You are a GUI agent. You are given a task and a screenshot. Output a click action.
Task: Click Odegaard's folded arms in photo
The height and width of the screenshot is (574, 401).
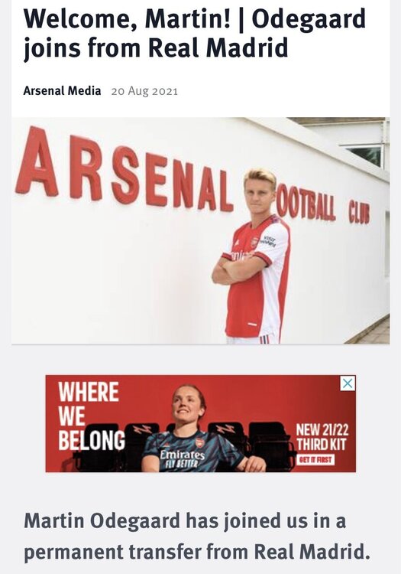click(239, 269)
